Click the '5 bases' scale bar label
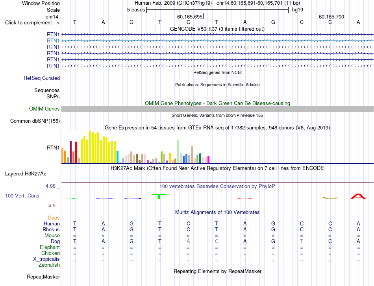The height and width of the screenshot is (286, 374). click(x=136, y=10)
